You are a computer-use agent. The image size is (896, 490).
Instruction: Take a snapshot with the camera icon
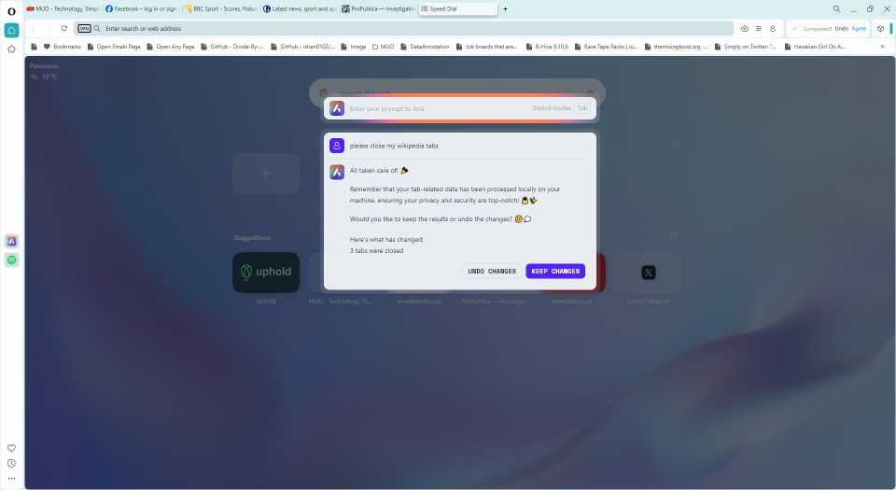tap(745, 28)
